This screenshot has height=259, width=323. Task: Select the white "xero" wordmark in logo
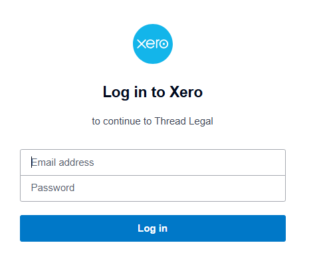click(x=153, y=44)
